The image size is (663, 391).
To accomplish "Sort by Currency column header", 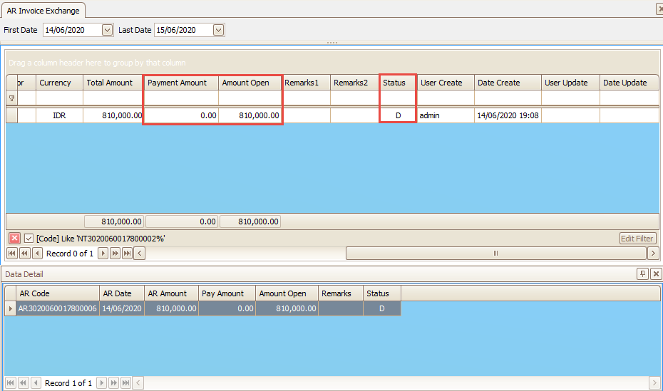I will pos(60,83).
